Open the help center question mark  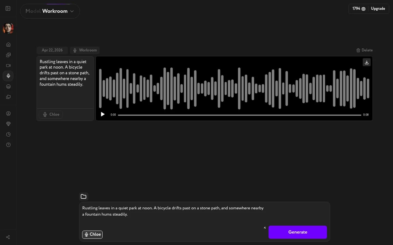8,145
